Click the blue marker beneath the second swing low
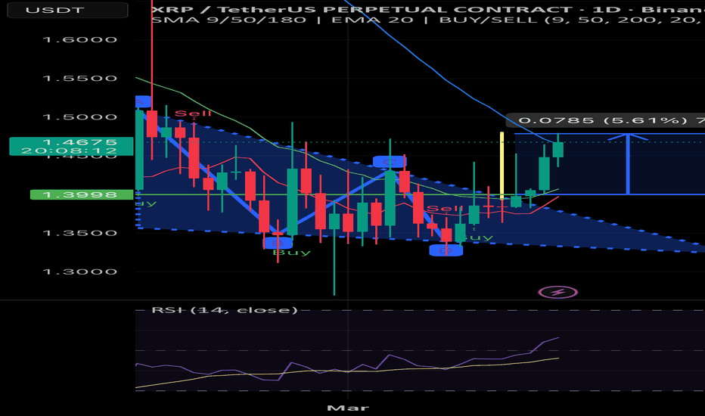 [x=446, y=250]
